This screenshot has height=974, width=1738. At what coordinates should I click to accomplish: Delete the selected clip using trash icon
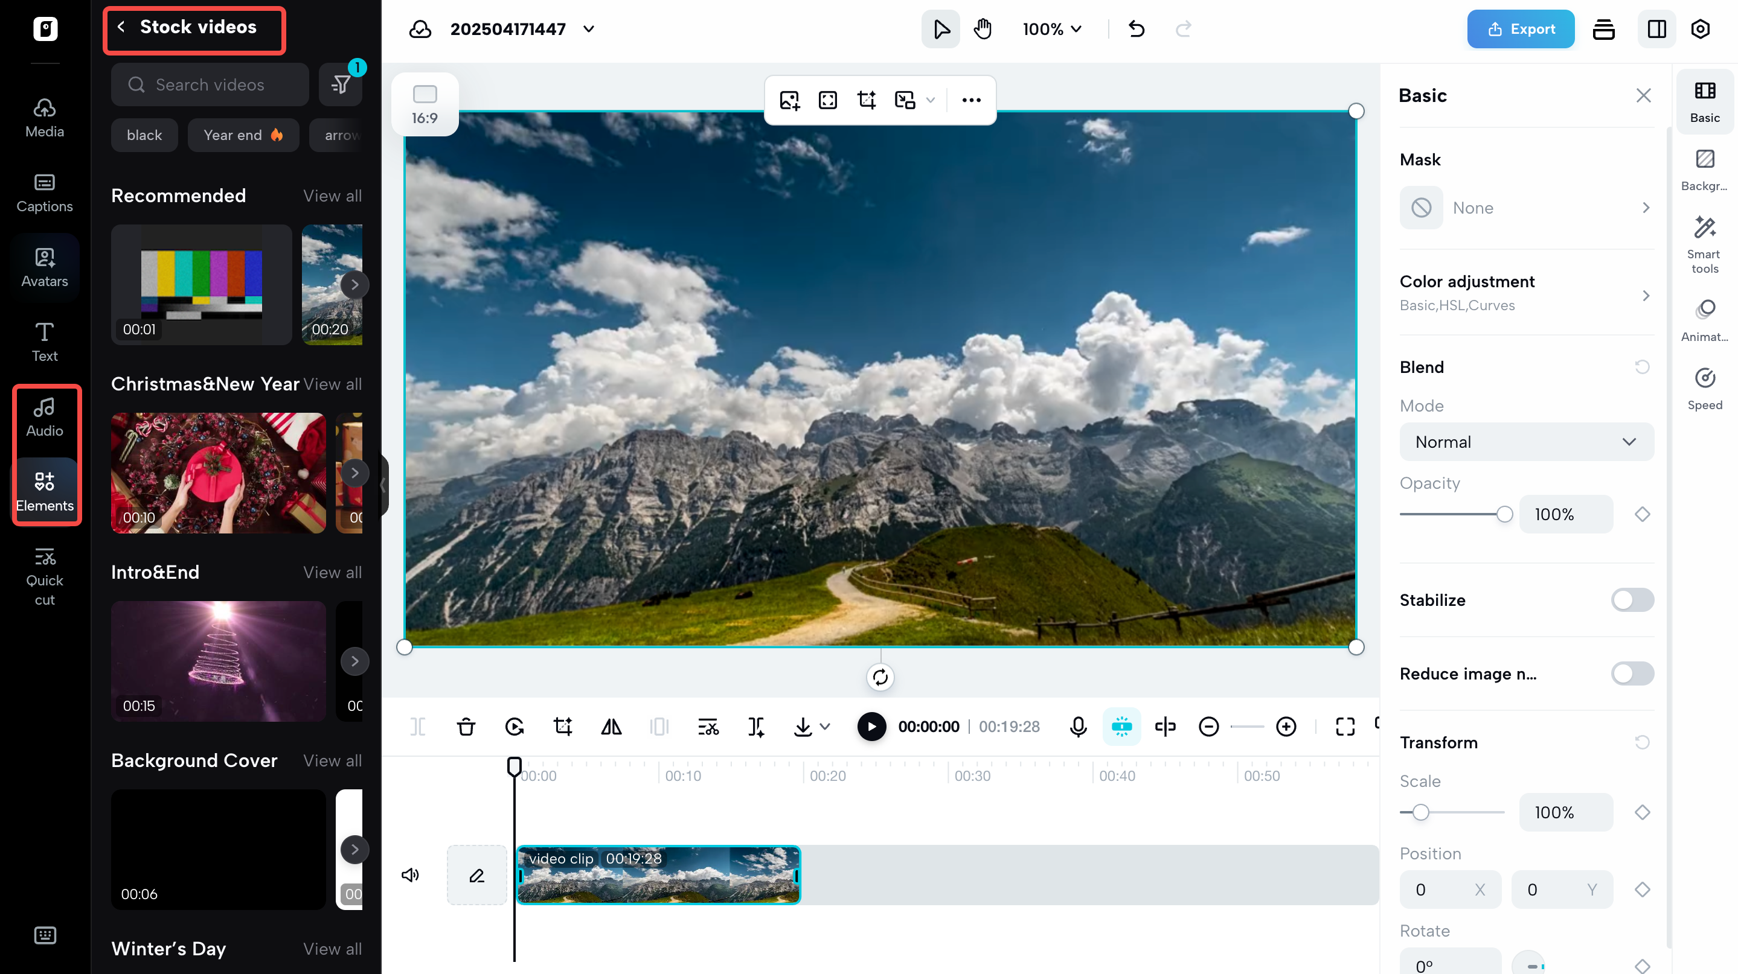tap(466, 727)
